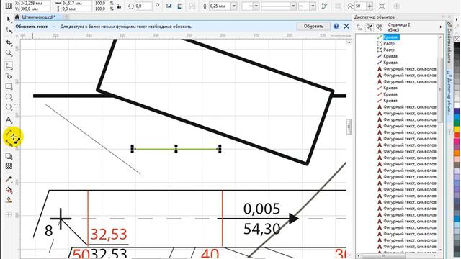Select the No Color swatch
461x259 pixels.
457,39
